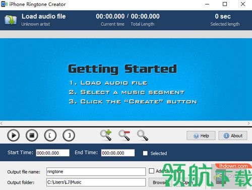Start playback with the Play button
This screenshot has width=252, height=190.
point(14,135)
